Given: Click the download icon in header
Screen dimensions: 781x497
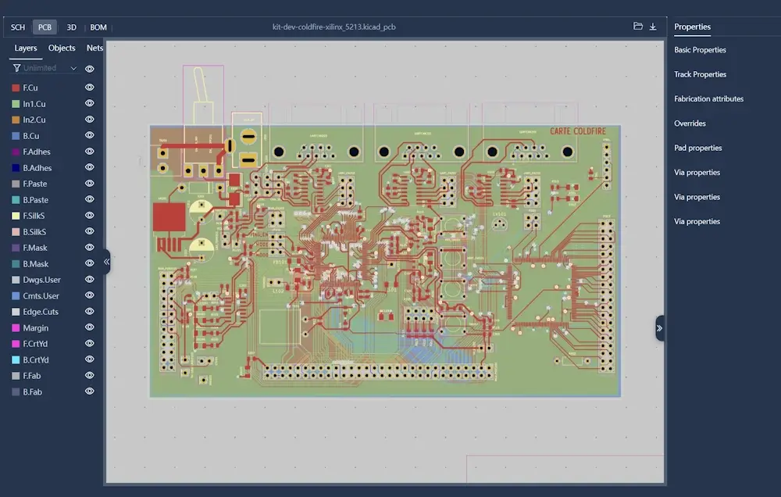Looking at the screenshot, I should pos(653,27).
